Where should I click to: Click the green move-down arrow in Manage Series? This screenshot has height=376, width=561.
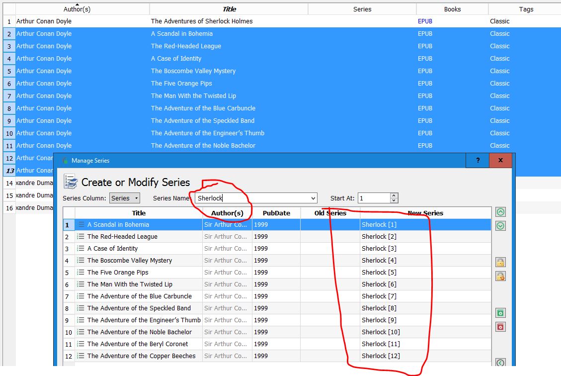pos(500,226)
